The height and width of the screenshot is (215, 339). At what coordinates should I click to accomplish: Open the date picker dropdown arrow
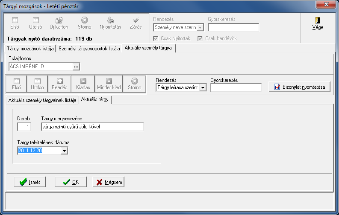[64, 151]
